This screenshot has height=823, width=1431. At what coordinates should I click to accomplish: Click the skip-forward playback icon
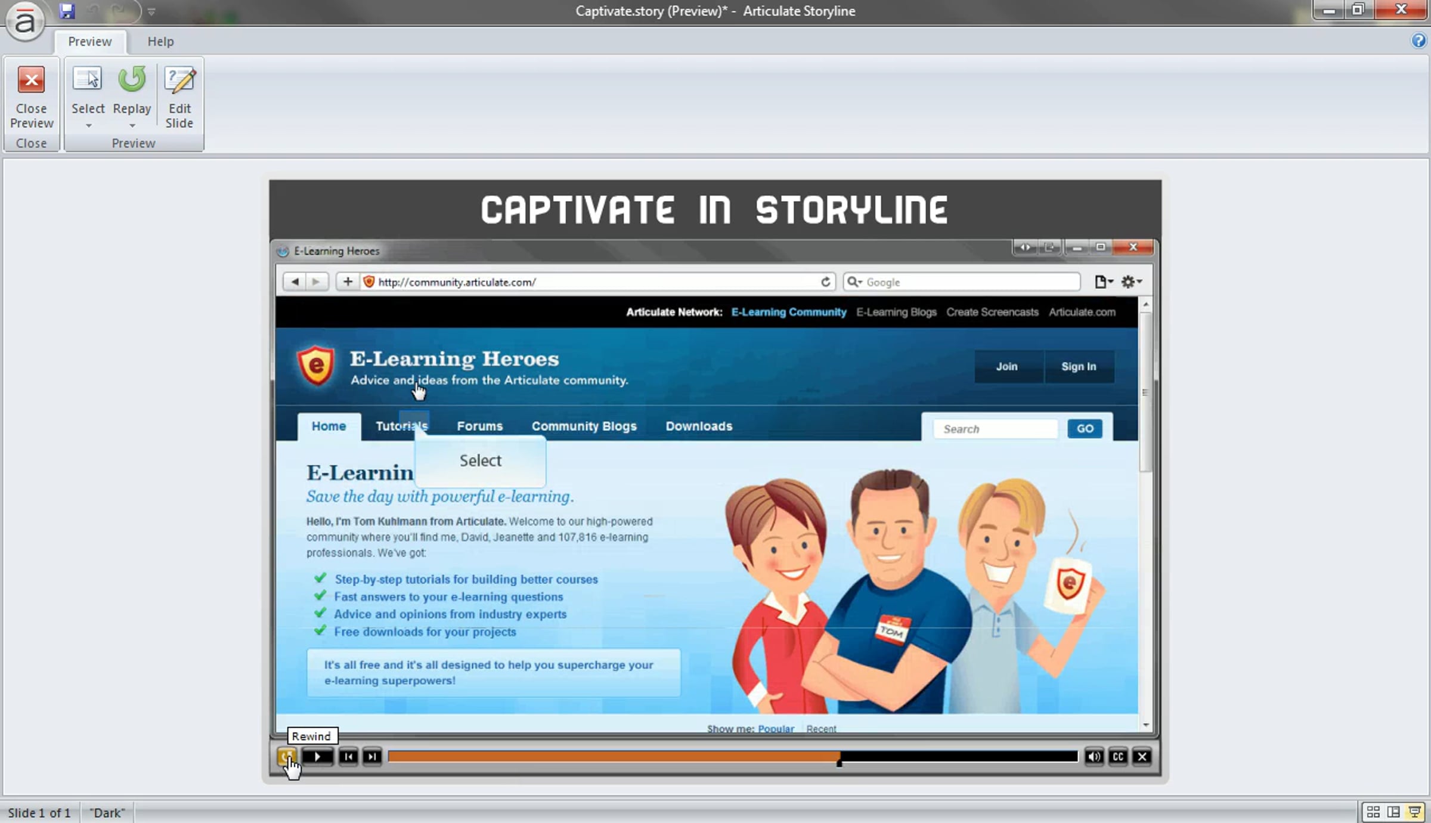[x=372, y=757]
